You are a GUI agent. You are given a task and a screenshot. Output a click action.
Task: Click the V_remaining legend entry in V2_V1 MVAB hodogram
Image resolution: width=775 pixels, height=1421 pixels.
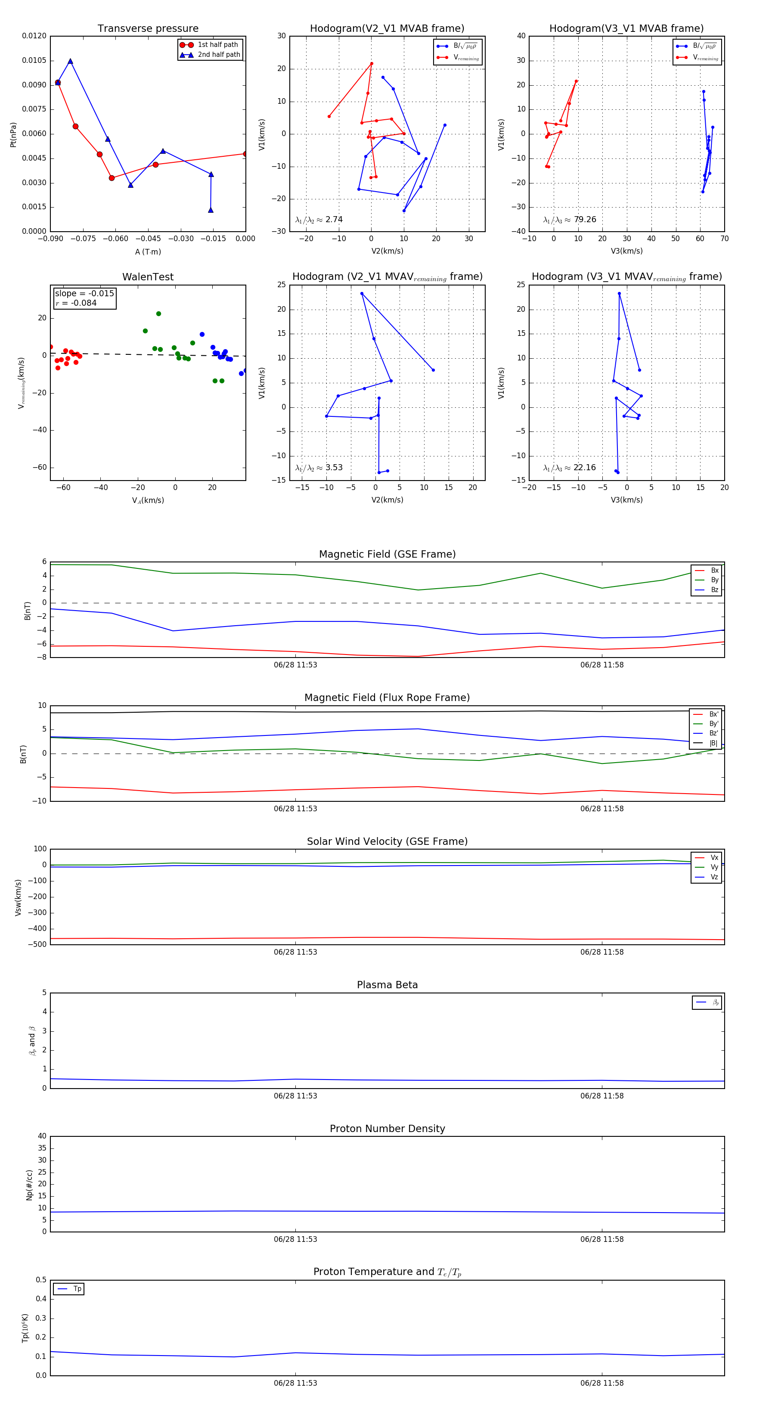pyautogui.click(x=458, y=57)
